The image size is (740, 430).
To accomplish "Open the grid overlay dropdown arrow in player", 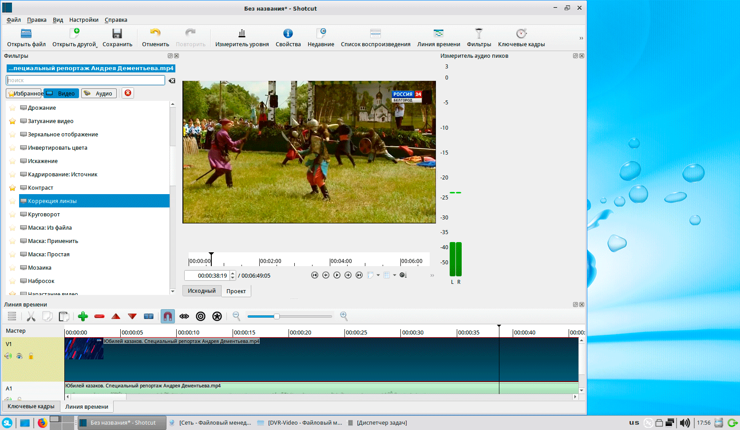I will click(395, 275).
